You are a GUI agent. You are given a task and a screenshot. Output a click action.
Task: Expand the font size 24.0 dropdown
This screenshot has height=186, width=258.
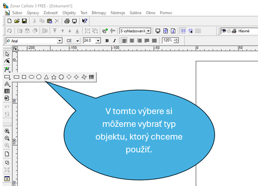pyautogui.click(x=98, y=40)
